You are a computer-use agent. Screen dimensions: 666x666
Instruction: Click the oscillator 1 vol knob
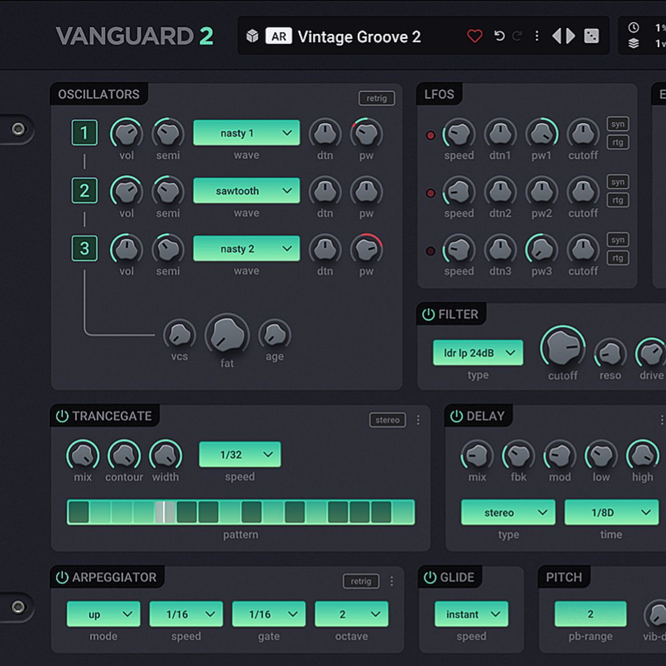click(126, 134)
